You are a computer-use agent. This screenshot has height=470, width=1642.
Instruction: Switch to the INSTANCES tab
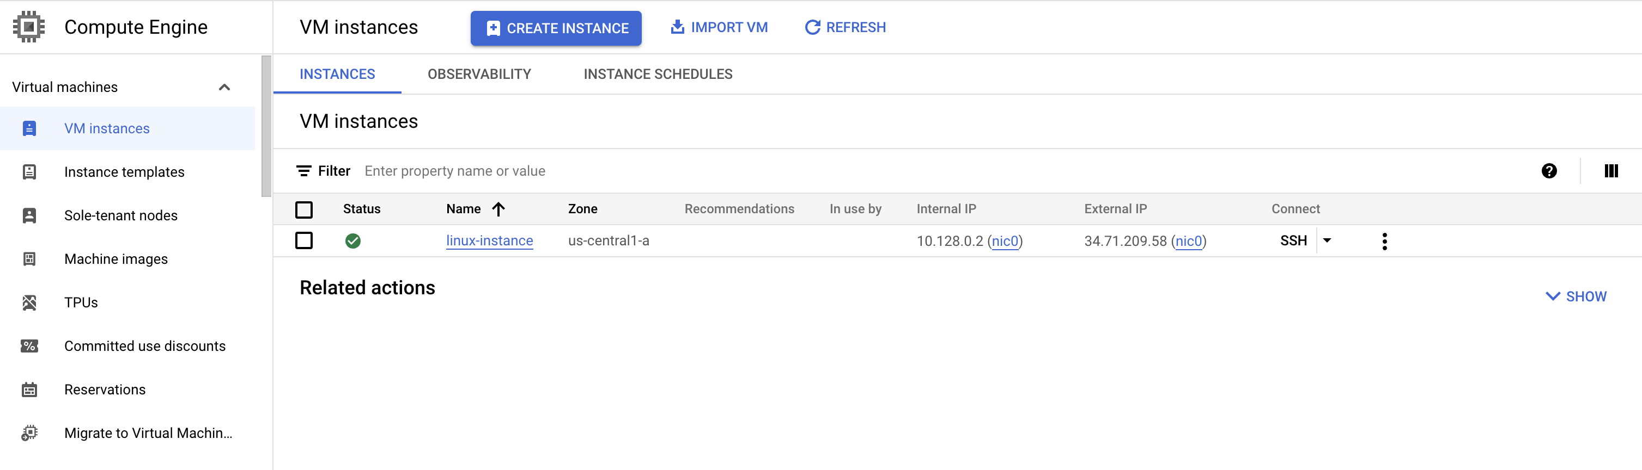tap(337, 74)
